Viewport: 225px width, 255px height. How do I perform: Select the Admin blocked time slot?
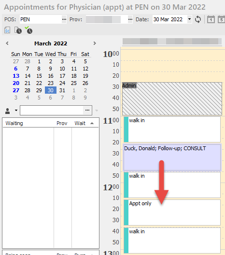pos(172,99)
